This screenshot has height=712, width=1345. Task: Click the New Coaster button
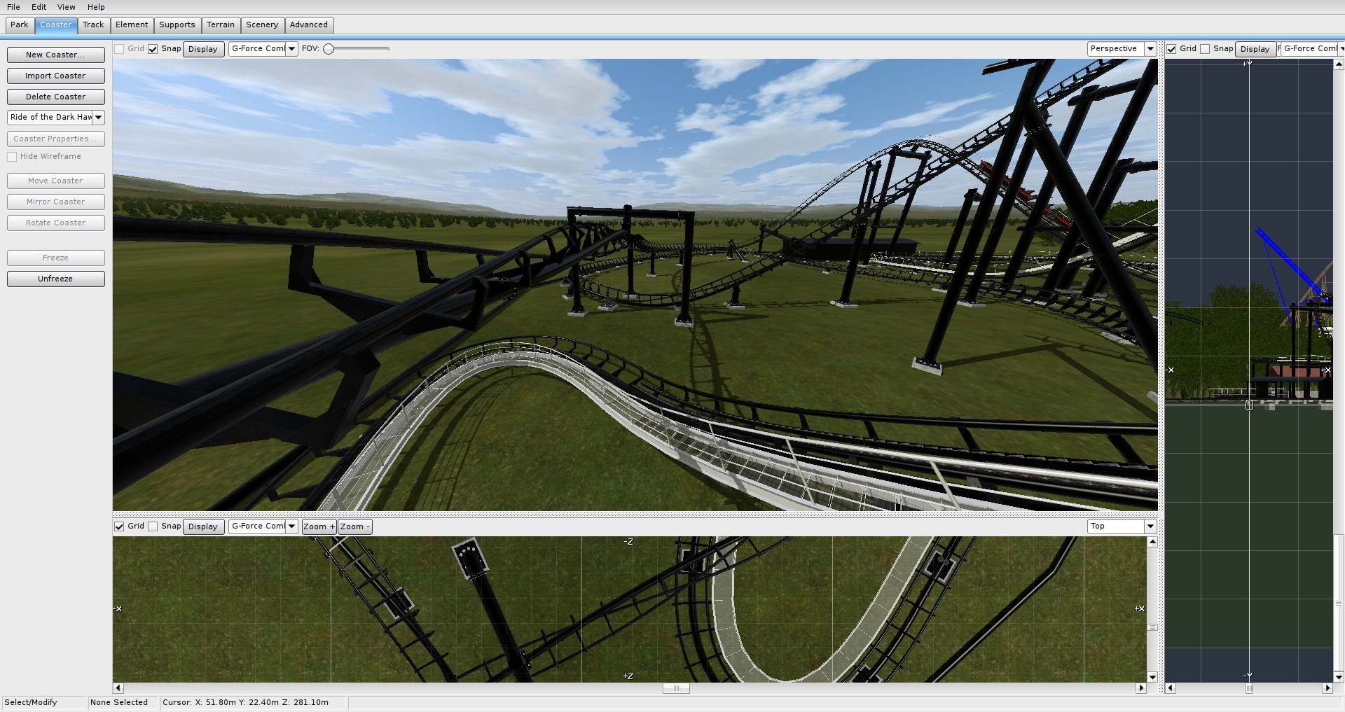tap(56, 55)
